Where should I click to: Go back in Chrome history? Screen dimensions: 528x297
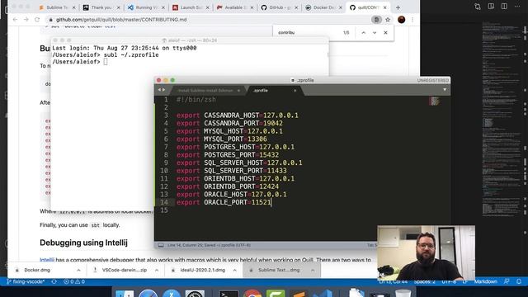(x=15, y=20)
